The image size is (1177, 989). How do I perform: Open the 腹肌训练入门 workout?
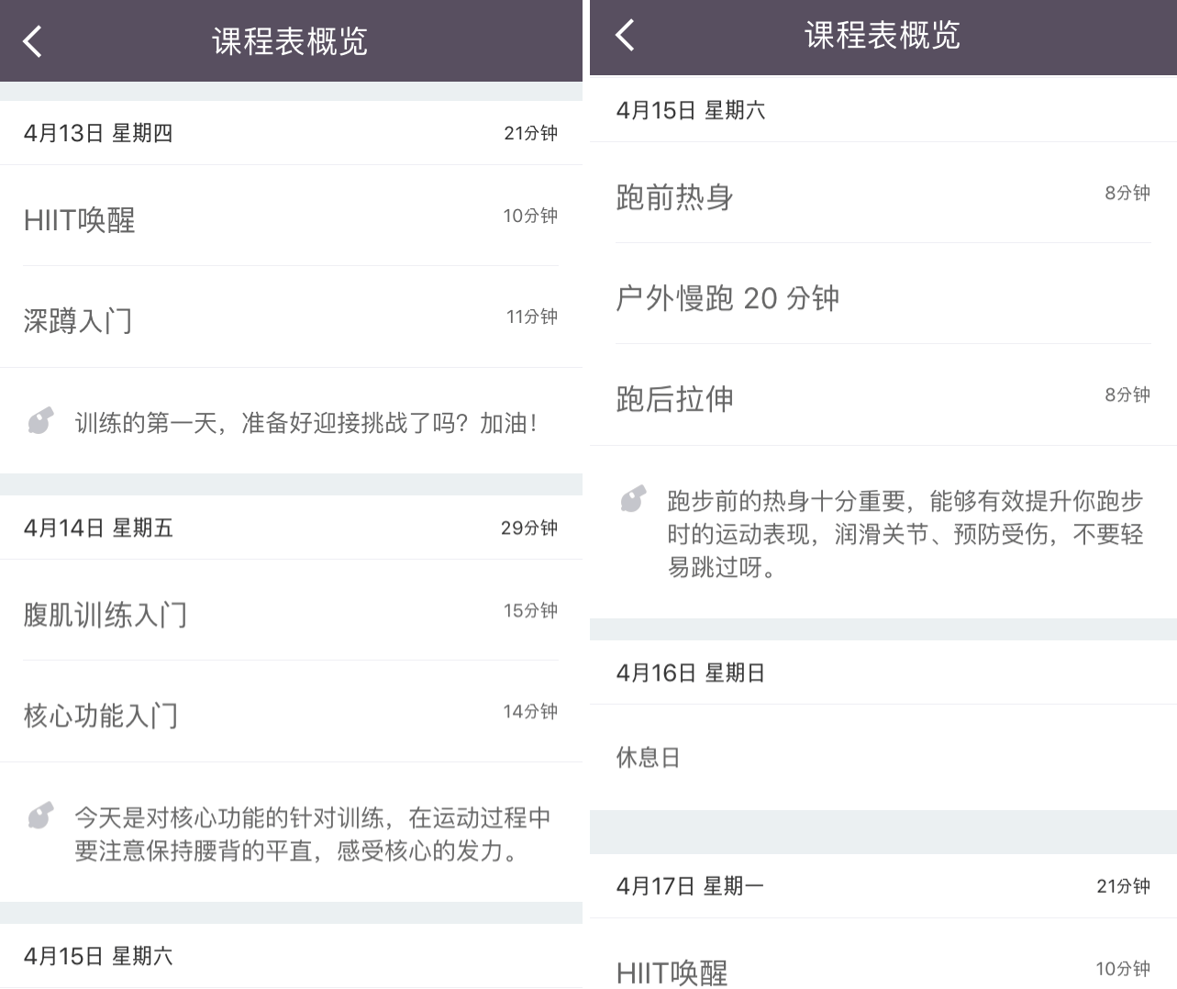pyautogui.click(x=291, y=610)
